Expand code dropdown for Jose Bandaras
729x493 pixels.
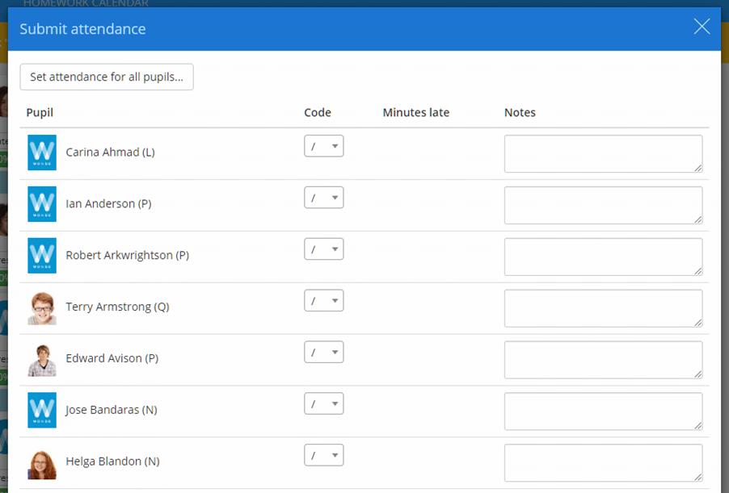tap(324, 403)
